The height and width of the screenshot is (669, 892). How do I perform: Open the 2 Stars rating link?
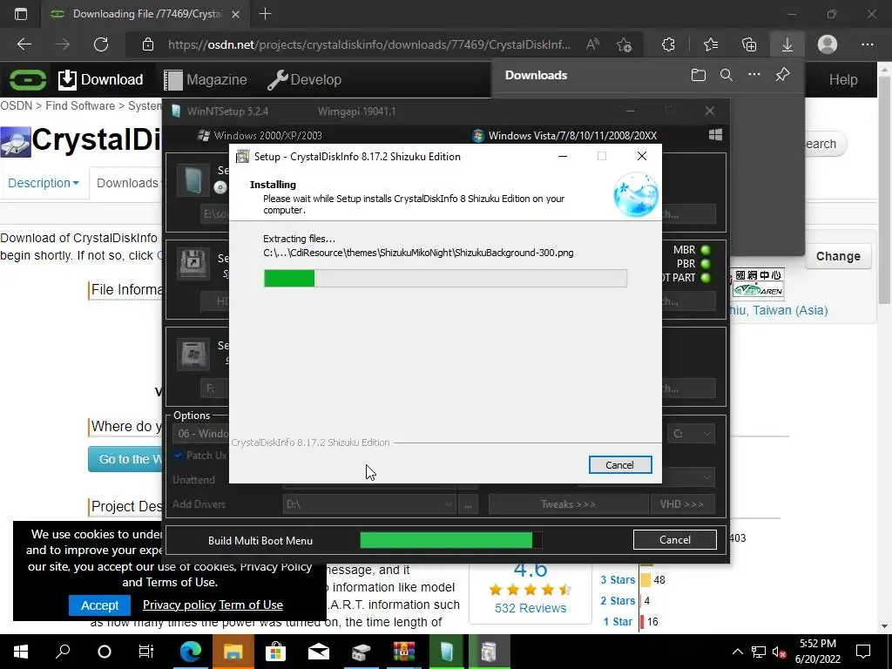pos(618,601)
